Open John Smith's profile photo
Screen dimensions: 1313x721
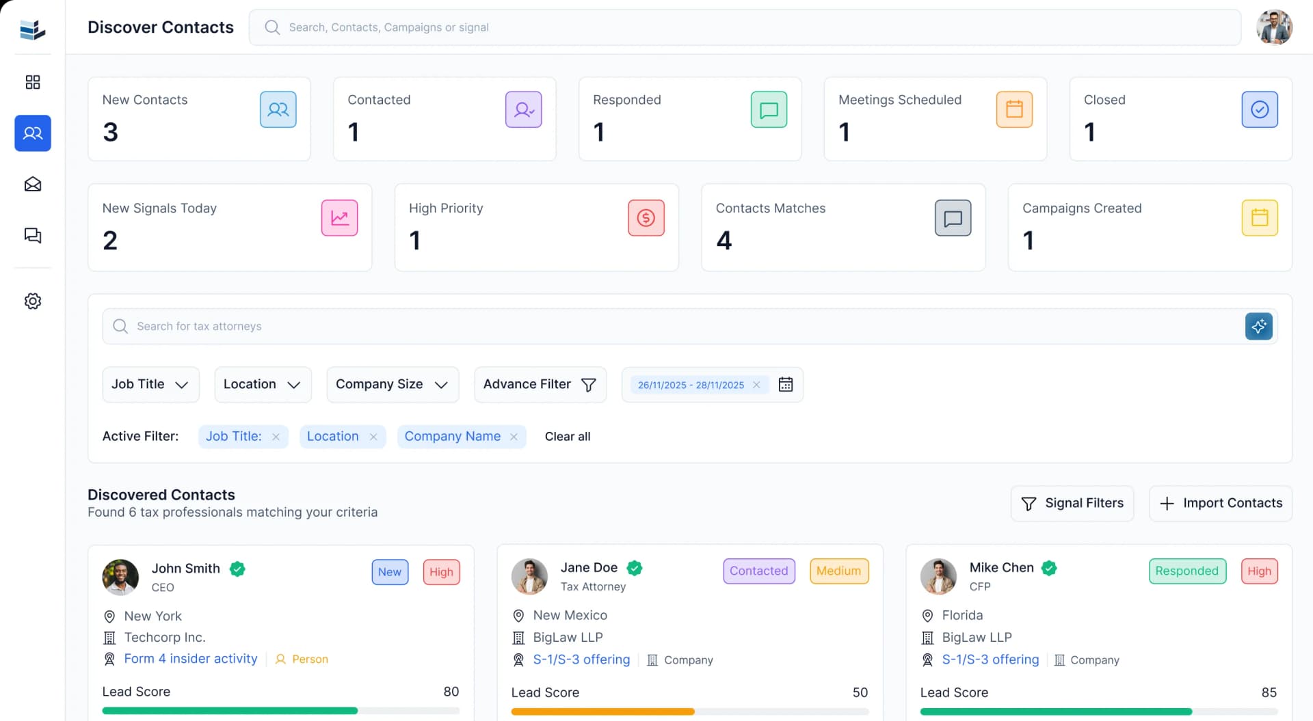coord(120,577)
